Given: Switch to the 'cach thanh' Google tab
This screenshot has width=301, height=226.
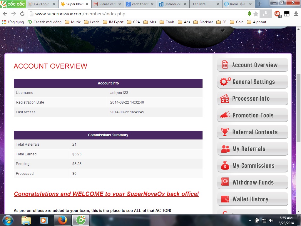Looking at the screenshot, I should [140, 4].
